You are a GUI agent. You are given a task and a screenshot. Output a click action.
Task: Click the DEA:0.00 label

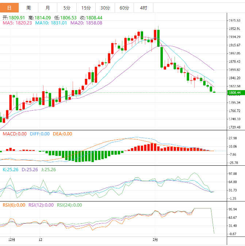pyautogui.click(x=62, y=134)
